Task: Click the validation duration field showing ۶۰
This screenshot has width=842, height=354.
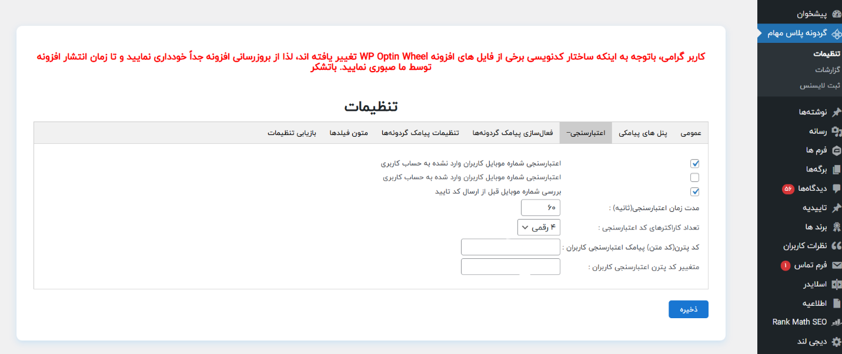Action: click(540, 208)
